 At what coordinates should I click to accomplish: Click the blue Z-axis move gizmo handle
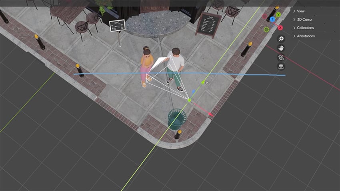[x=194, y=92]
